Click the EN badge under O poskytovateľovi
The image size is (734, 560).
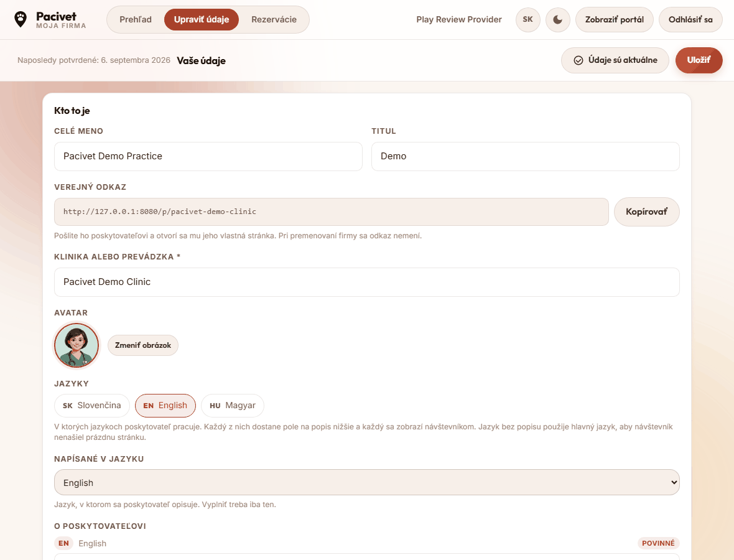[63, 543]
